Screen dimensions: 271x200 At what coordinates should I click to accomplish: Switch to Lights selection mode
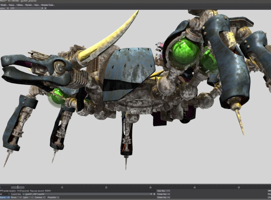click(x=27, y=197)
